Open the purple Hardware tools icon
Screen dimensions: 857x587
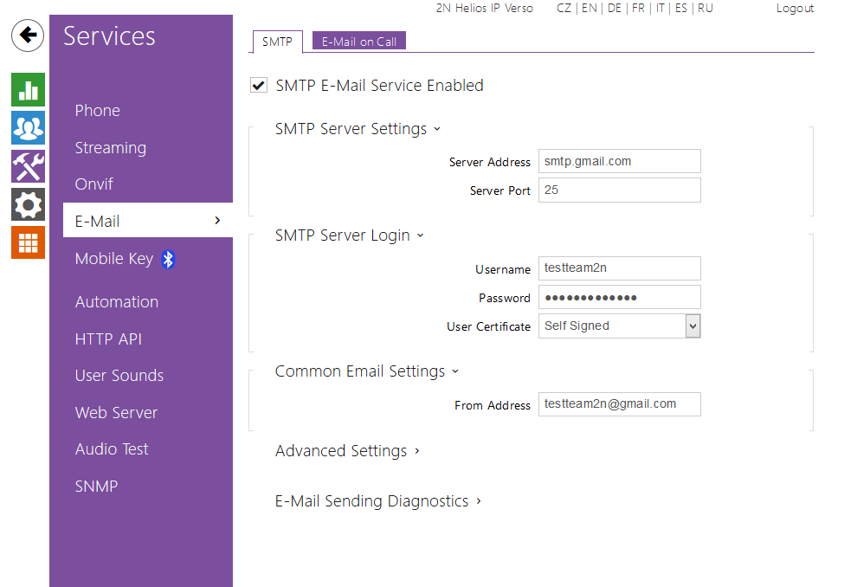[x=28, y=166]
